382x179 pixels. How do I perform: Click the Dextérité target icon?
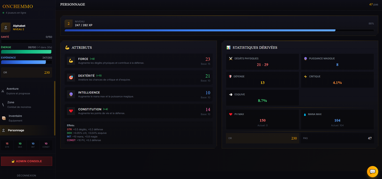point(71,77)
